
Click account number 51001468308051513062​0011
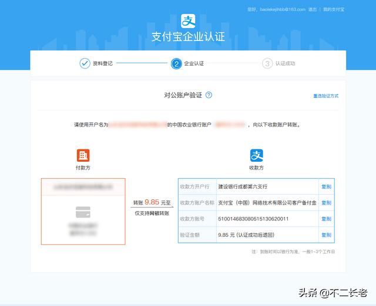(253, 219)
